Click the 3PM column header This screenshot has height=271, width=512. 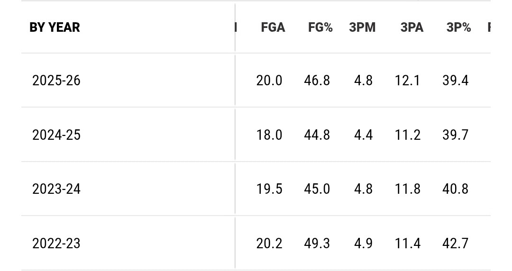click(362, 27)
